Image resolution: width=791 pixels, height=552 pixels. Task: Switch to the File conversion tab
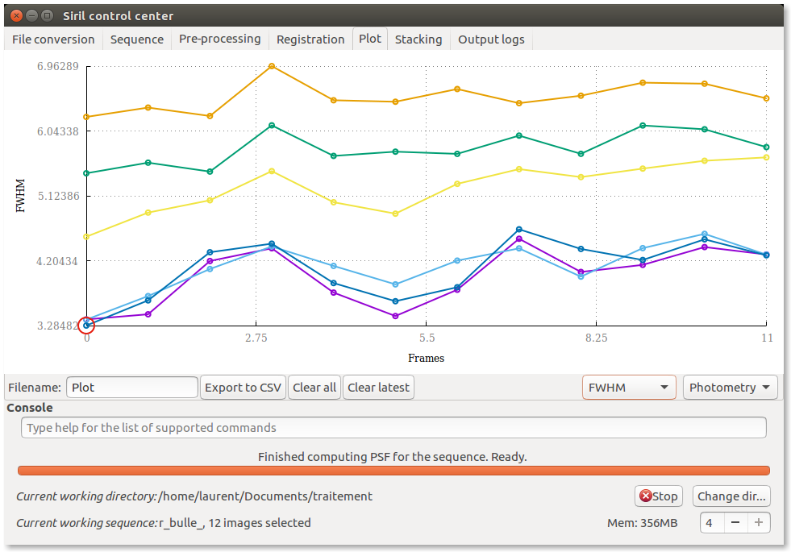tap(53, 39)
